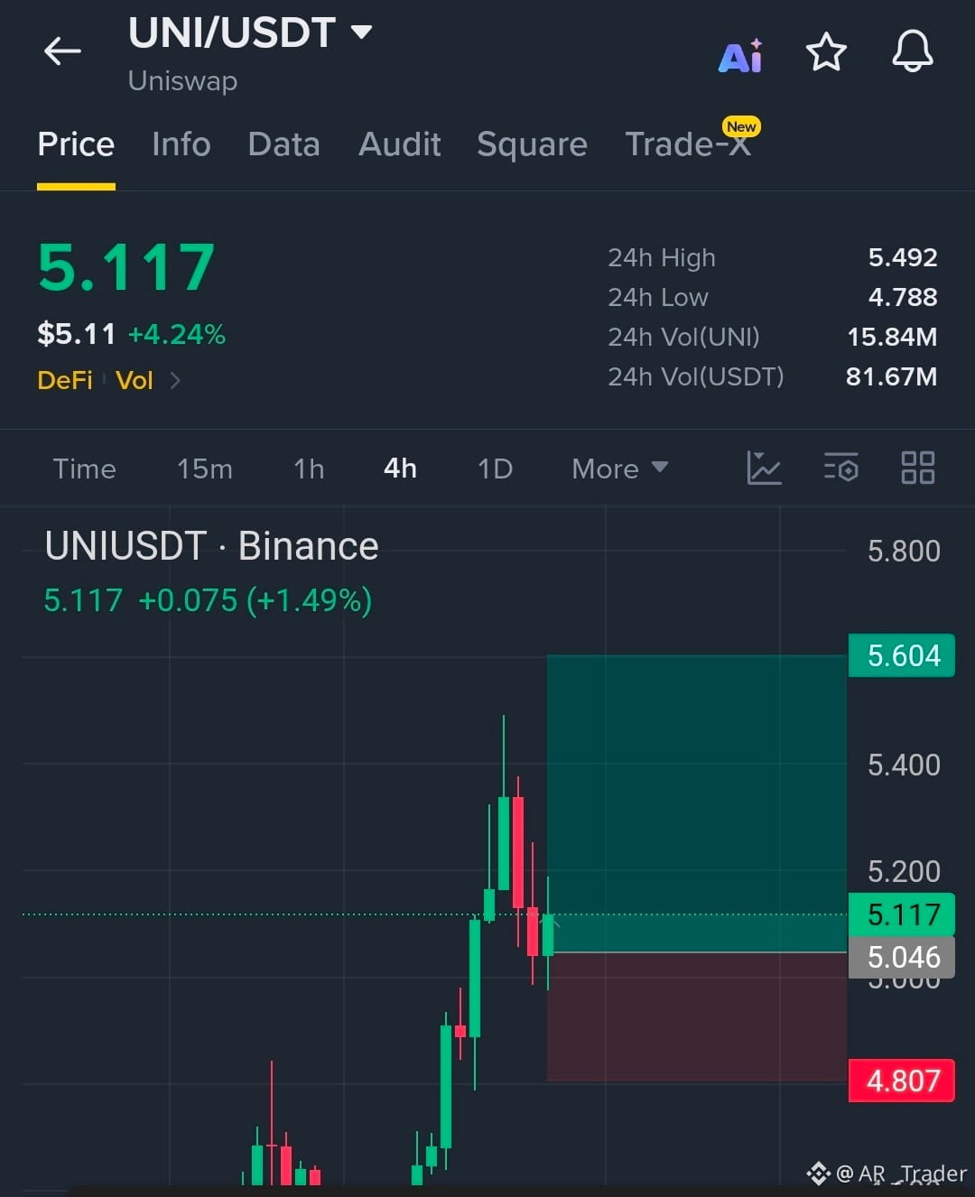Set a price alert with bell icon

pyautogui.click(x=913, y=51)
